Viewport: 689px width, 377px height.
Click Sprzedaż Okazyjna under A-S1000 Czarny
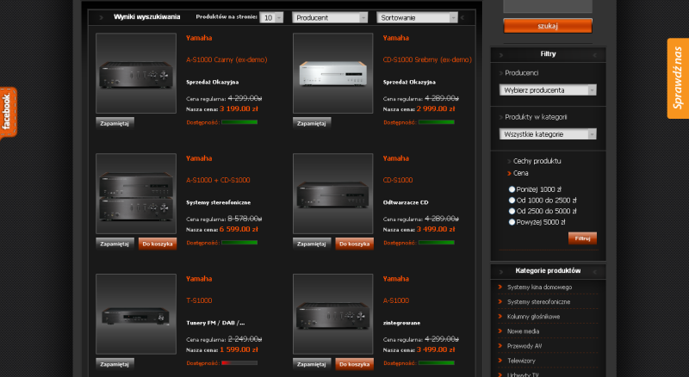point(212,82)
